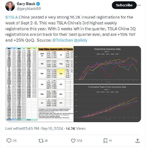Click the 374 likes count
The height and width of the screenshot is (148, 146).
tap(79, 141)
